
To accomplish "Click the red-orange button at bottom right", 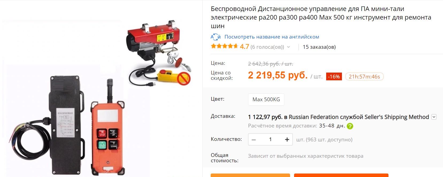I will [x=341, y=175].
